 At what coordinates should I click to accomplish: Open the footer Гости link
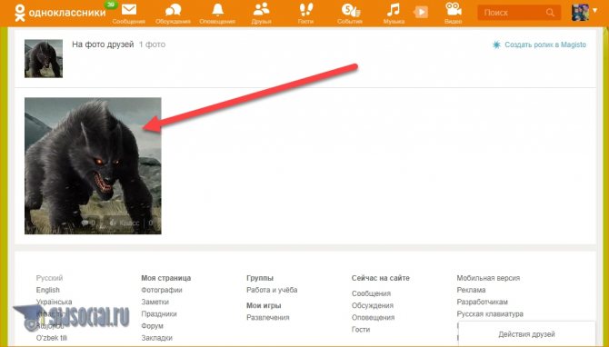pos(361,329)
